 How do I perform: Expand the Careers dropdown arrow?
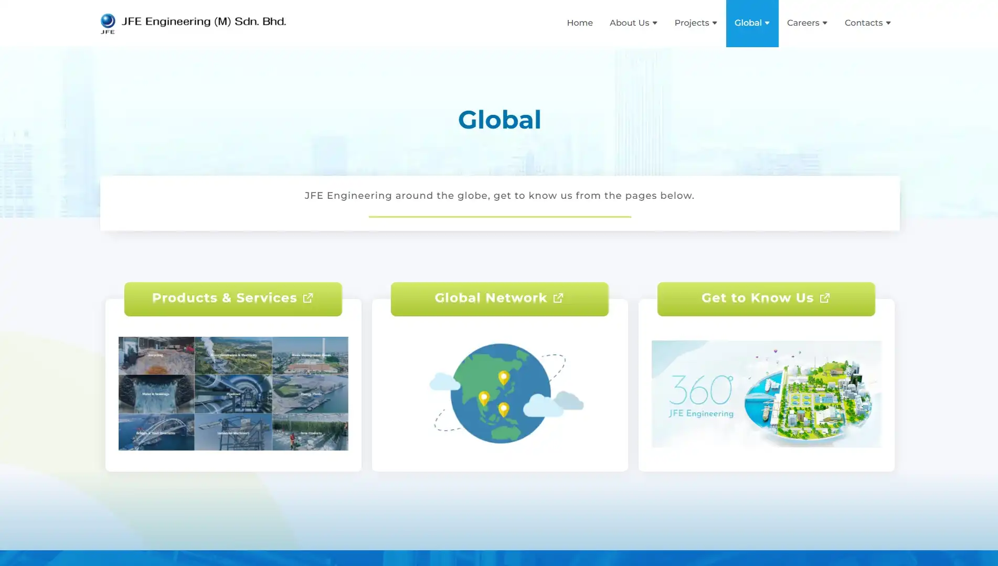pyautogui.click(x=825, y=23)
